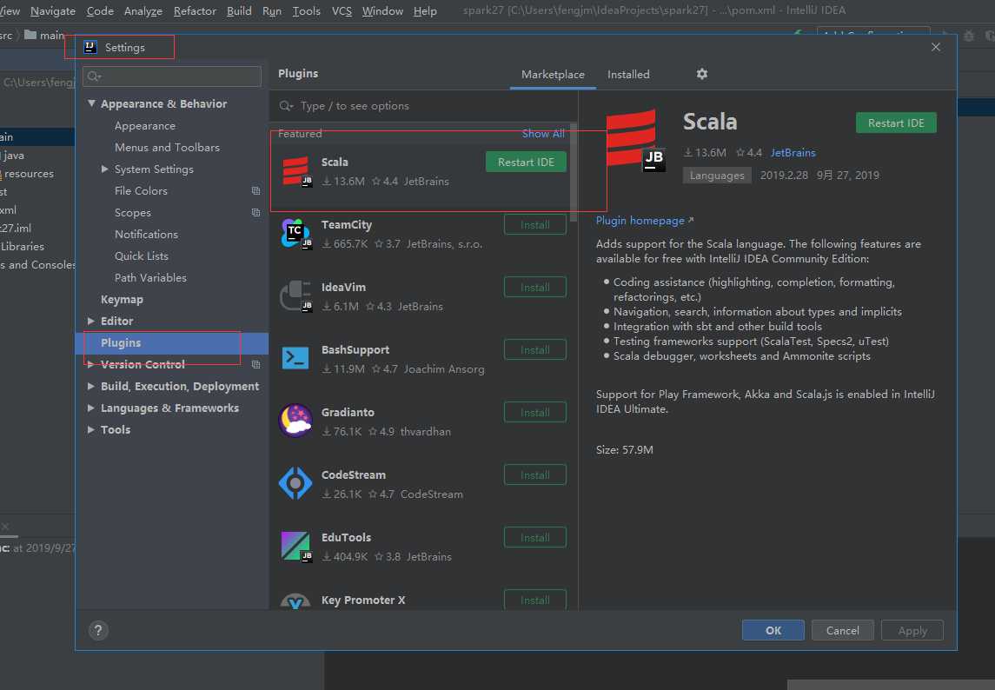The width and height of the screenshot is (995, 690).
Task: Select Notifications settings item
Action: [146, 235]
